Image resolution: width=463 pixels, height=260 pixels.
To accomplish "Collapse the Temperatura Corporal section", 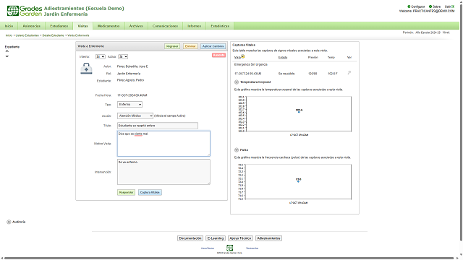I will click(237, 82).
